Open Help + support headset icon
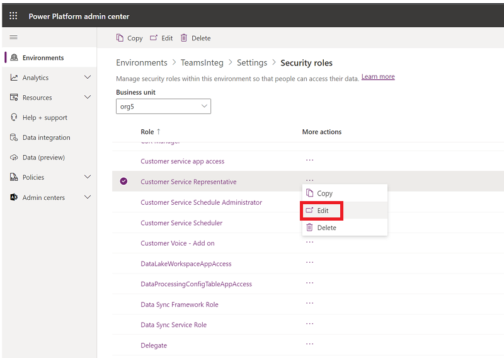The image size is (504, 358). (14, 118)
